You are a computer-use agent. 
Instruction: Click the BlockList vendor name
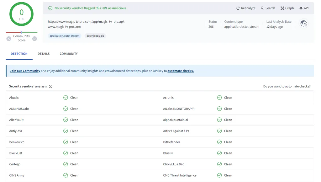pos(16,153)
